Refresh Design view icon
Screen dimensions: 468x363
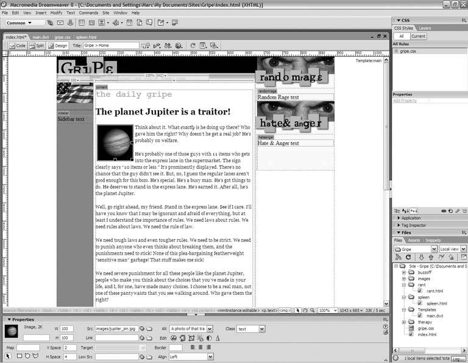(x=193, y=46)
